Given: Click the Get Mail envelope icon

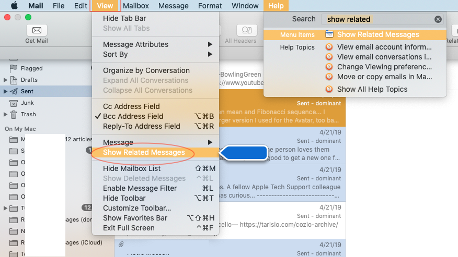Looking at the screenshot, I should tap(37, 30).
